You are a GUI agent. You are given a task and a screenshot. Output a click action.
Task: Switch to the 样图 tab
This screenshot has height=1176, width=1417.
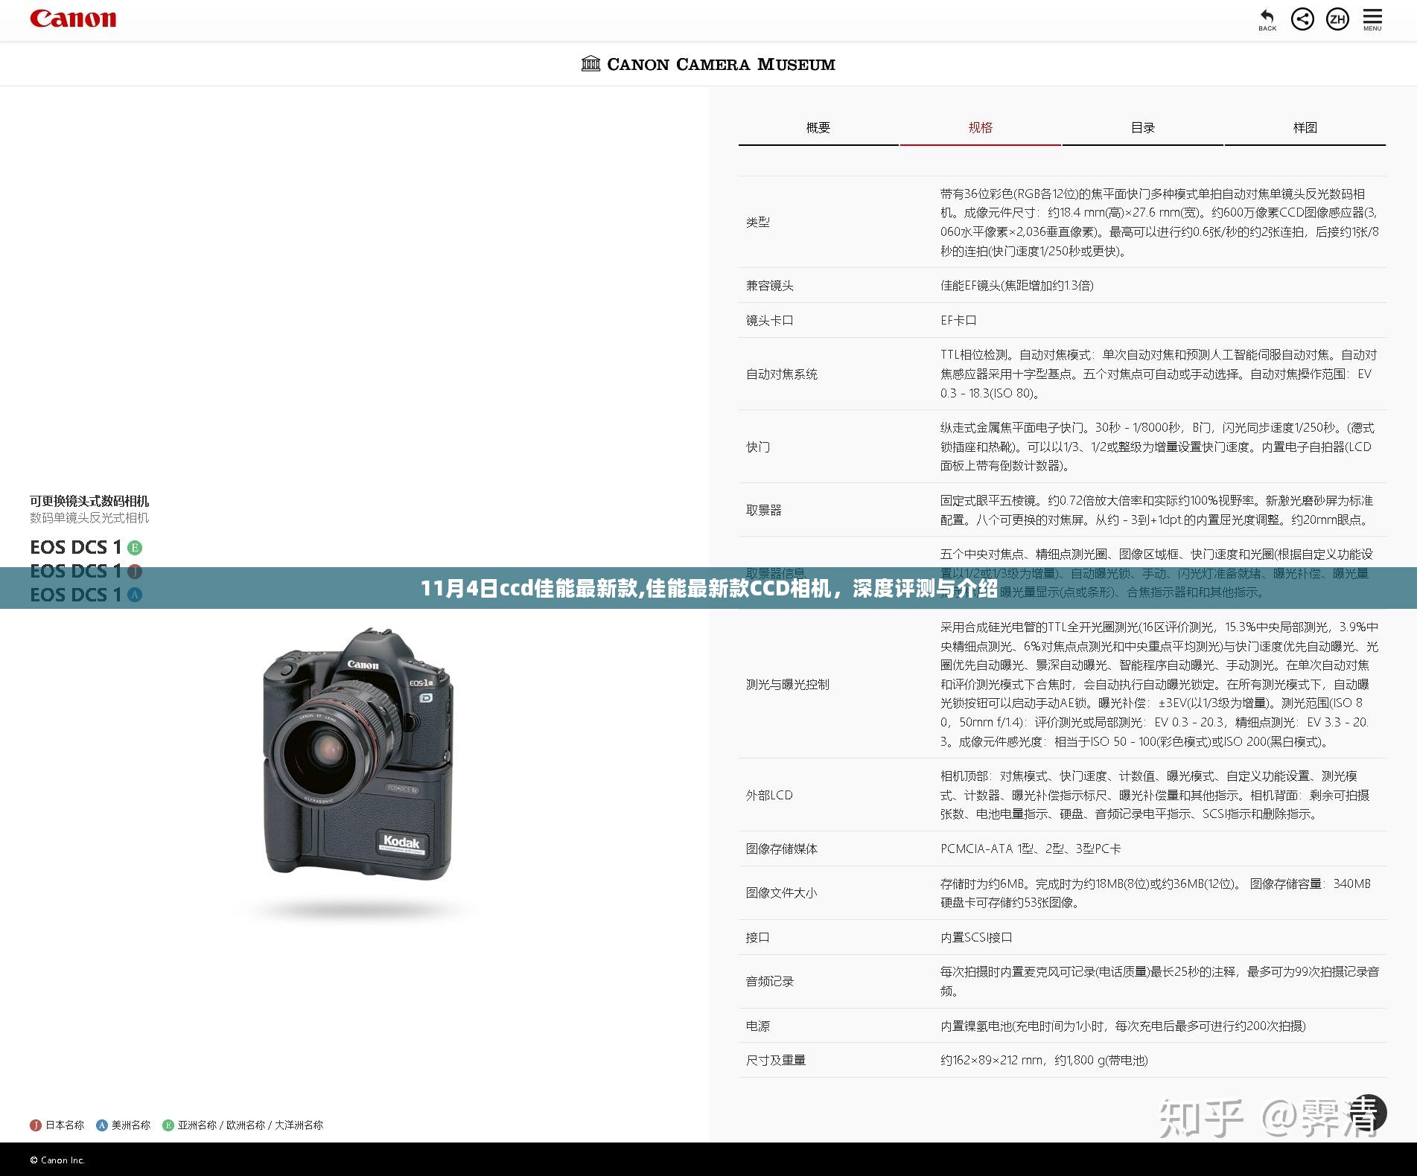pos(1305,127)
